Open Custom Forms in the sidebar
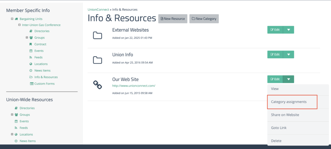331x149 pixels. click(x=44, y=84)
